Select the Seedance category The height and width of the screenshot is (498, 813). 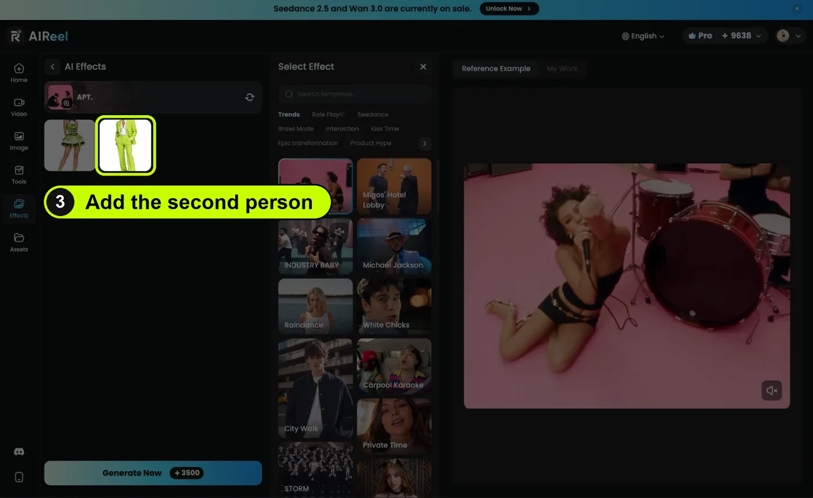point(373,114)
